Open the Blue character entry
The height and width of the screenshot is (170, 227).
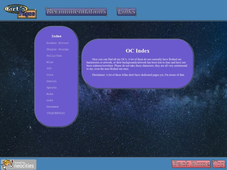pyautogui.click(x=50, y=62)
